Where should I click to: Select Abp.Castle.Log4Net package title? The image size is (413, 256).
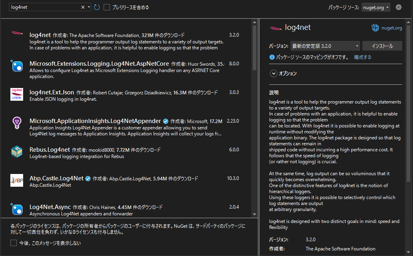tap(56, 178)
